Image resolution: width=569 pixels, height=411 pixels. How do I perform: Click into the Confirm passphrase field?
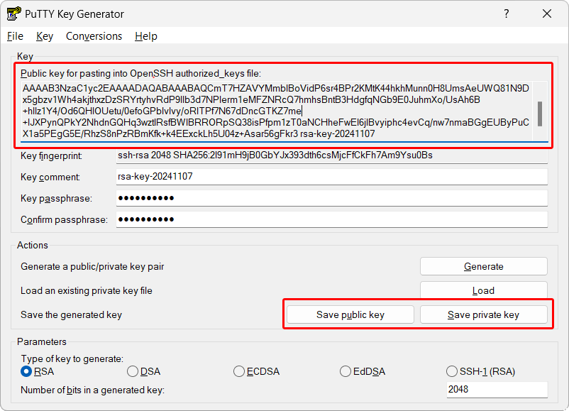(x=332, y=219)
